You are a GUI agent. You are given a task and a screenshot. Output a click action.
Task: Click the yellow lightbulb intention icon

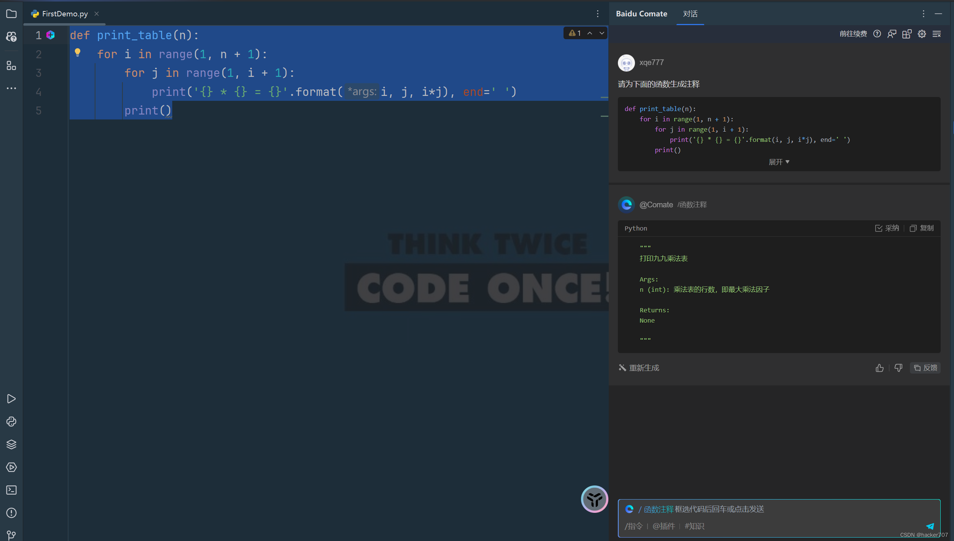coord(78,53)
